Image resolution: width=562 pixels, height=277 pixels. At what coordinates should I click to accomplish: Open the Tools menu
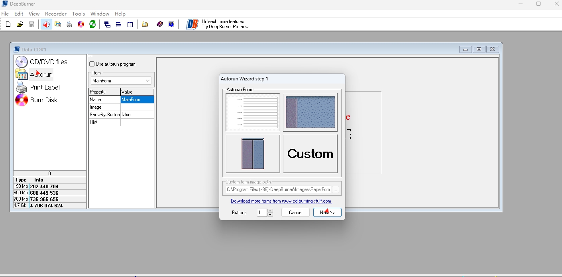click(x=79, y=14)
